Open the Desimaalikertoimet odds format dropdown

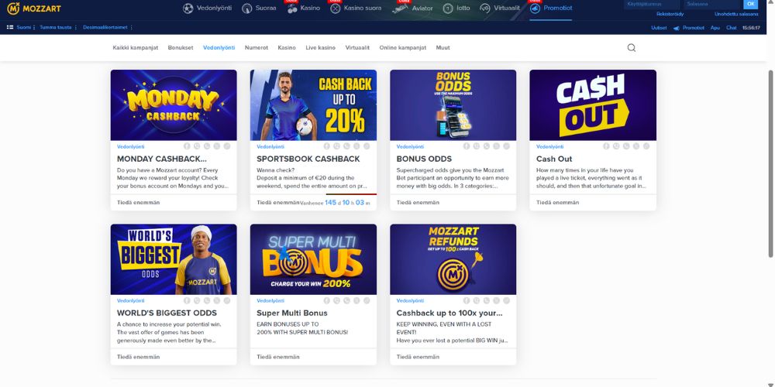pyautogui.click(x=107, y=28)
